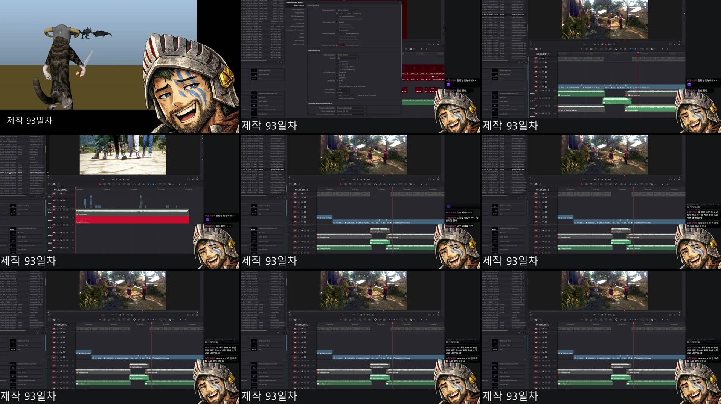Viewport: 721px width, 404px height.
Task: Open Master Settings tab in Project Settings
Action: pos(299,6)
